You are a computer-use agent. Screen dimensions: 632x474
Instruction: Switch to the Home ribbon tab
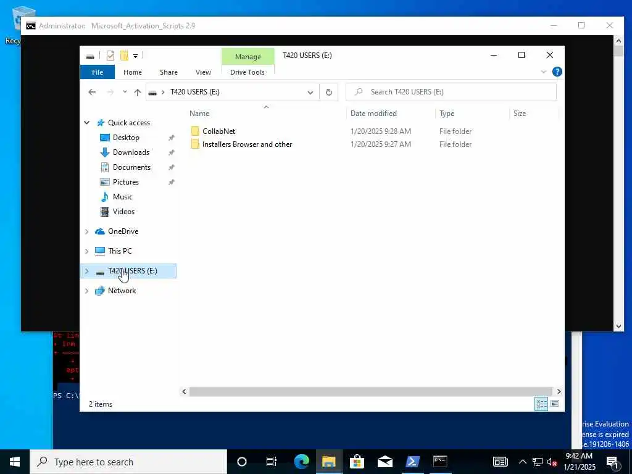point(132,72)
